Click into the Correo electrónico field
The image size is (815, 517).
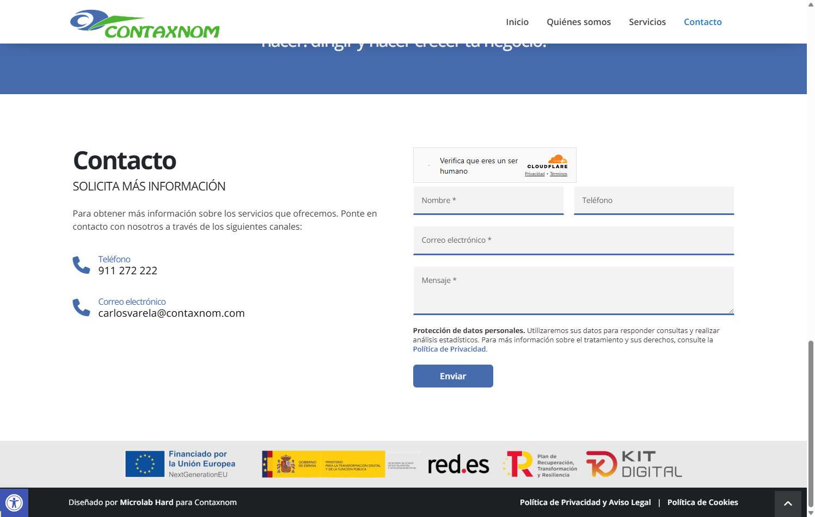coord(573,240)
